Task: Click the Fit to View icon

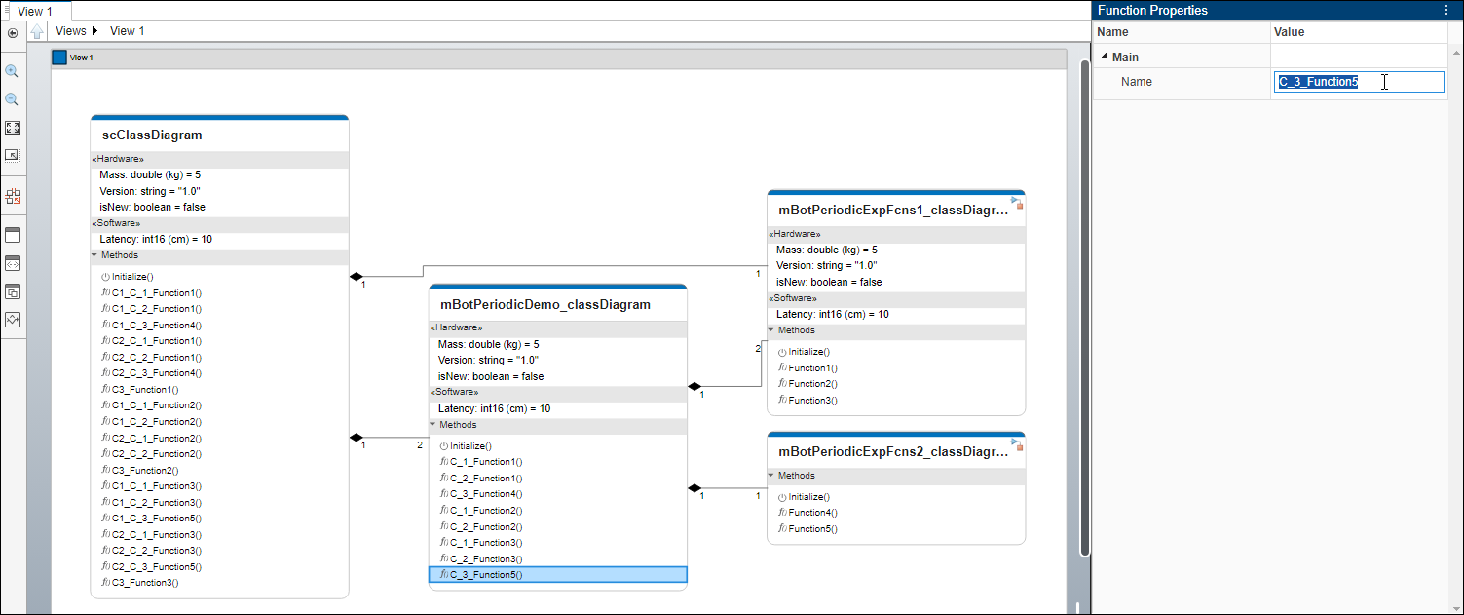Action: 13,127
